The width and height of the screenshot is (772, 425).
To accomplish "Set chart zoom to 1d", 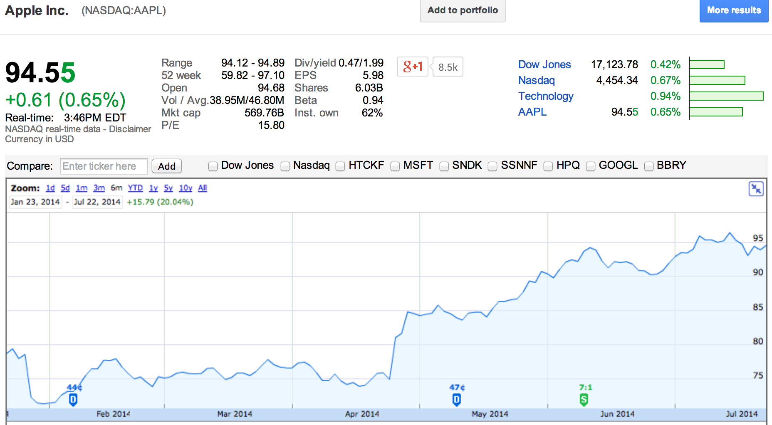I will [x=50, y=188].
